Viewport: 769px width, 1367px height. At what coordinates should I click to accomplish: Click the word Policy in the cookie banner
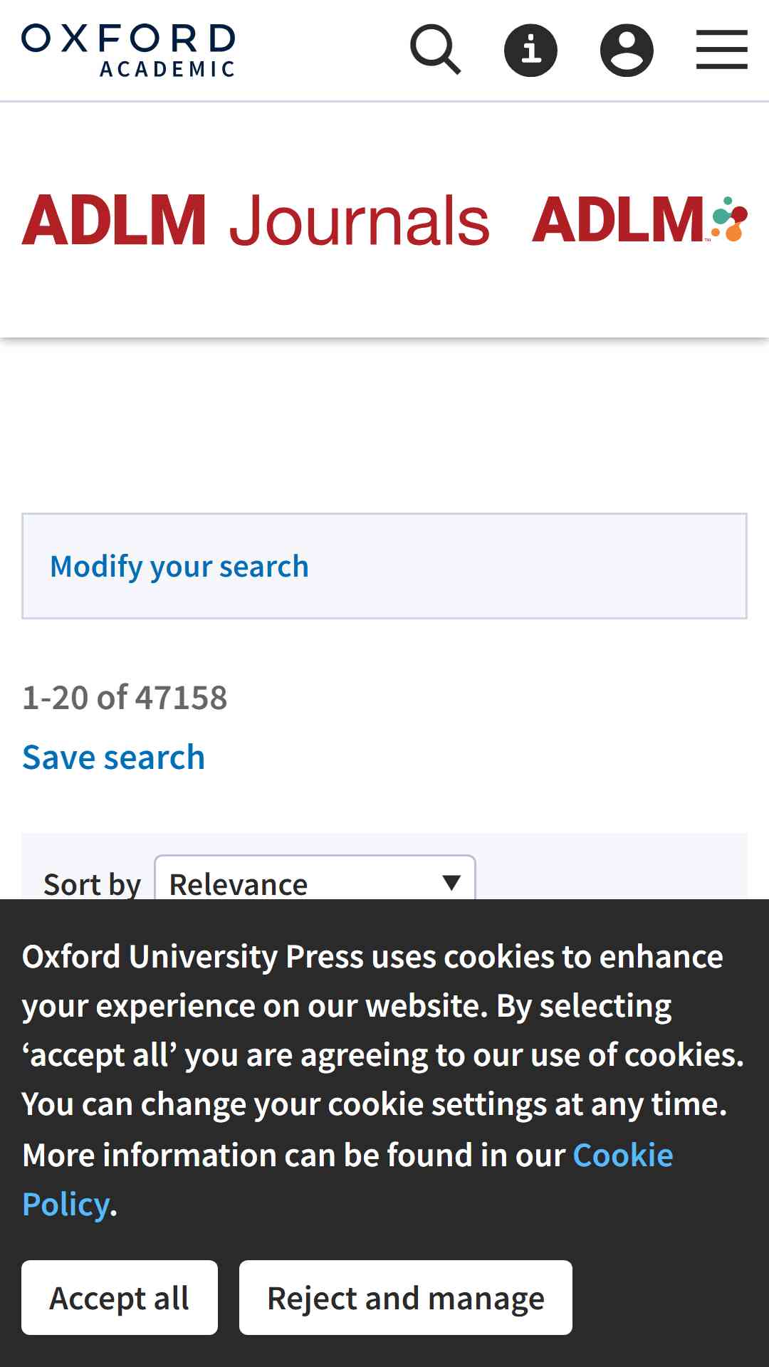[66, 1205]
